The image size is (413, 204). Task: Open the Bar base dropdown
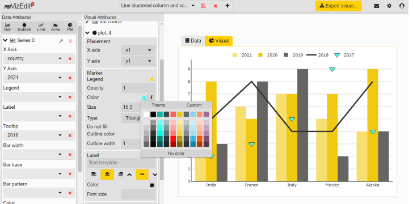click(60, 174)
